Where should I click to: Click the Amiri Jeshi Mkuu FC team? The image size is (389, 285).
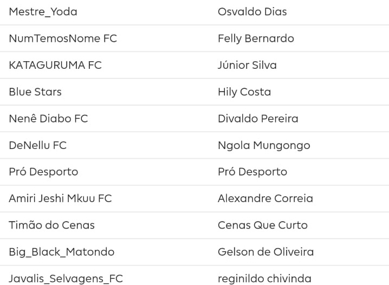click(x=60, y=198)
